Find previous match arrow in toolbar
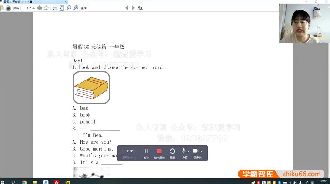This screenshot has height=184, width=330. point(127,8)
